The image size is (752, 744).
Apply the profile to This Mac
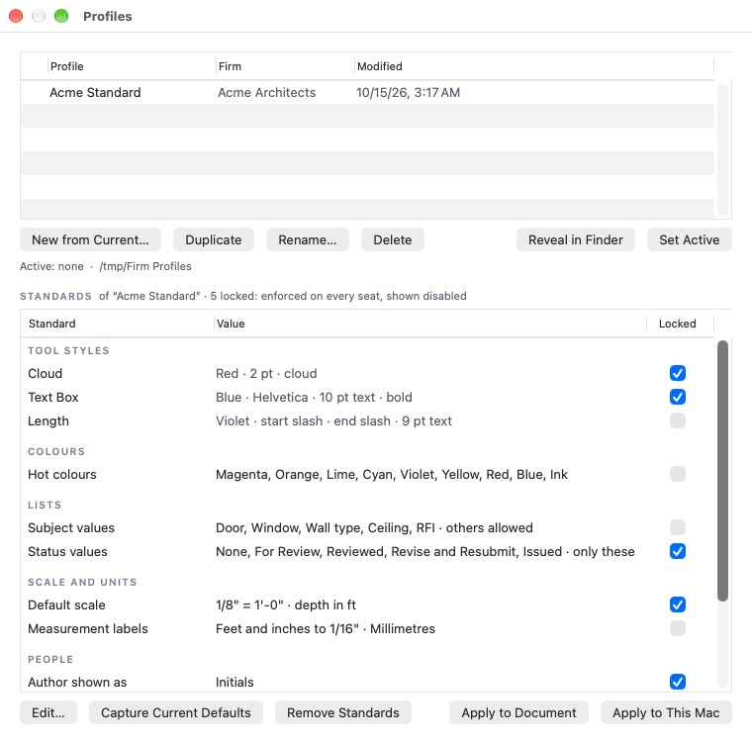[x=666, y=712]
